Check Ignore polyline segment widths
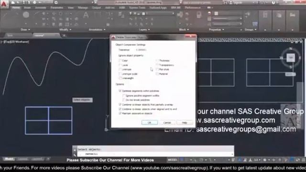This screenshot has width=306, height=172. [x=124, y=96]
